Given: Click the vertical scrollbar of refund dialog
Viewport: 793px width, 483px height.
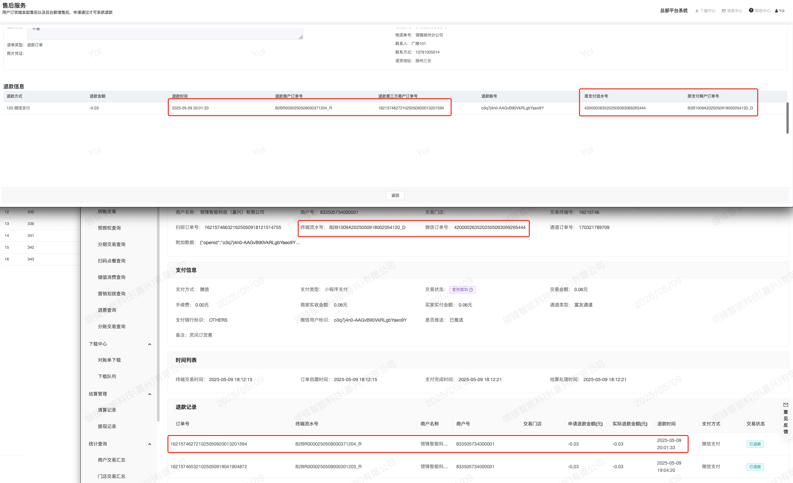Looking at the screenshot, I should pyautogui.click(x=787, y=118).
